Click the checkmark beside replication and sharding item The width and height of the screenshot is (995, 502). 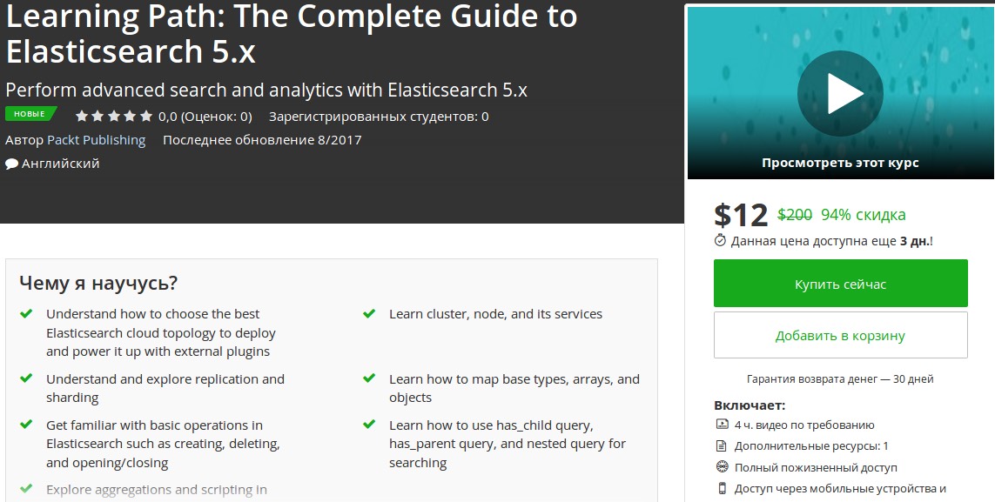click(24, 380)
